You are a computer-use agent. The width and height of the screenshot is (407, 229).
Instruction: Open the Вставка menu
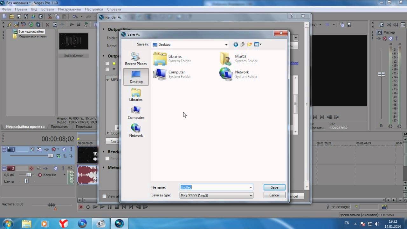pyautogui.click(x=47, y=9)
